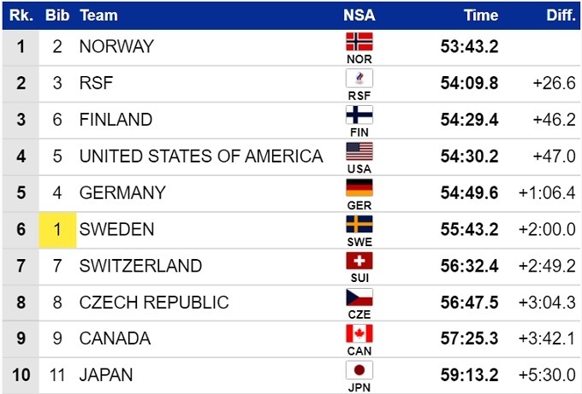Click the Czech Republic flag icon
582x394 pixels.
coord(359,297)
